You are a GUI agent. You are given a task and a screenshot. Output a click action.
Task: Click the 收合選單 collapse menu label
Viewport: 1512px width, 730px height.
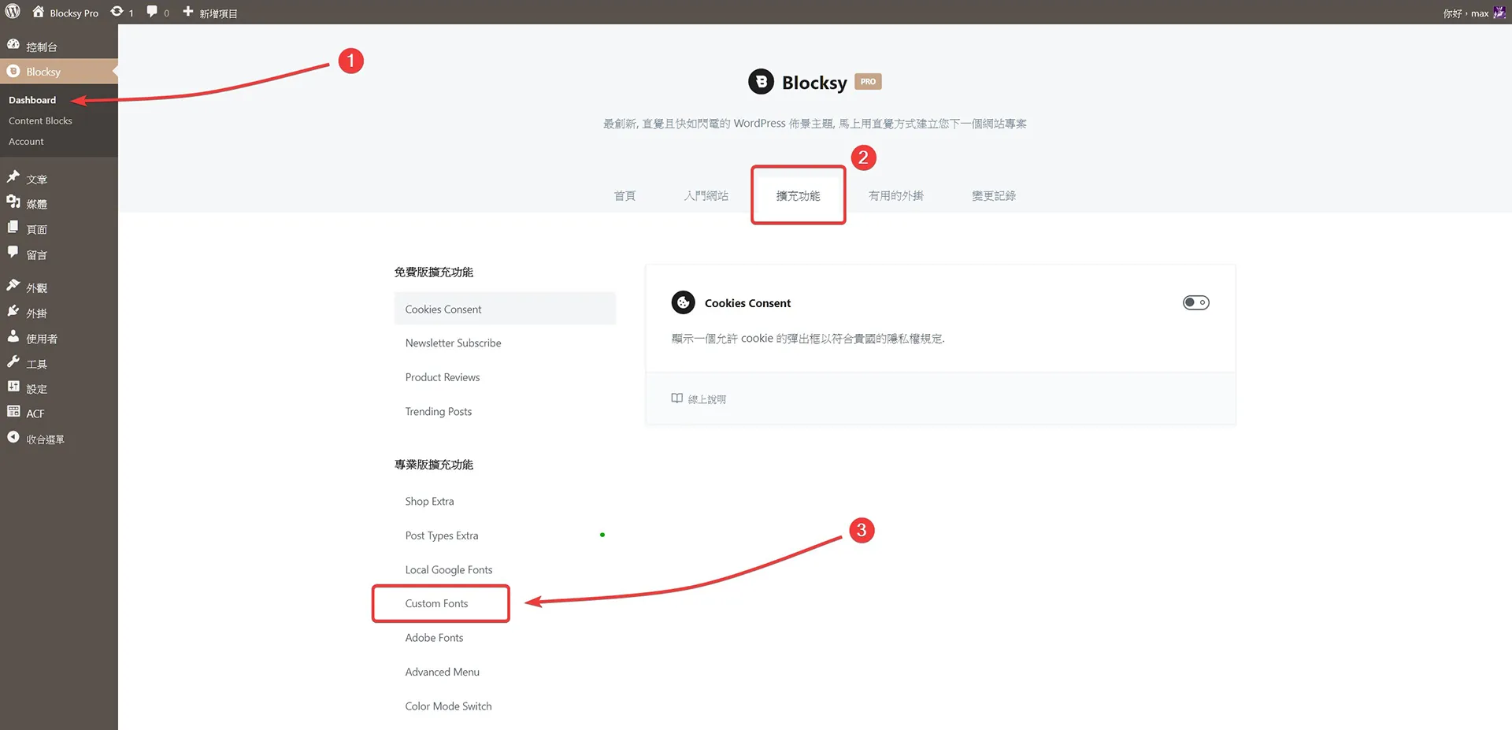[45, 439]
